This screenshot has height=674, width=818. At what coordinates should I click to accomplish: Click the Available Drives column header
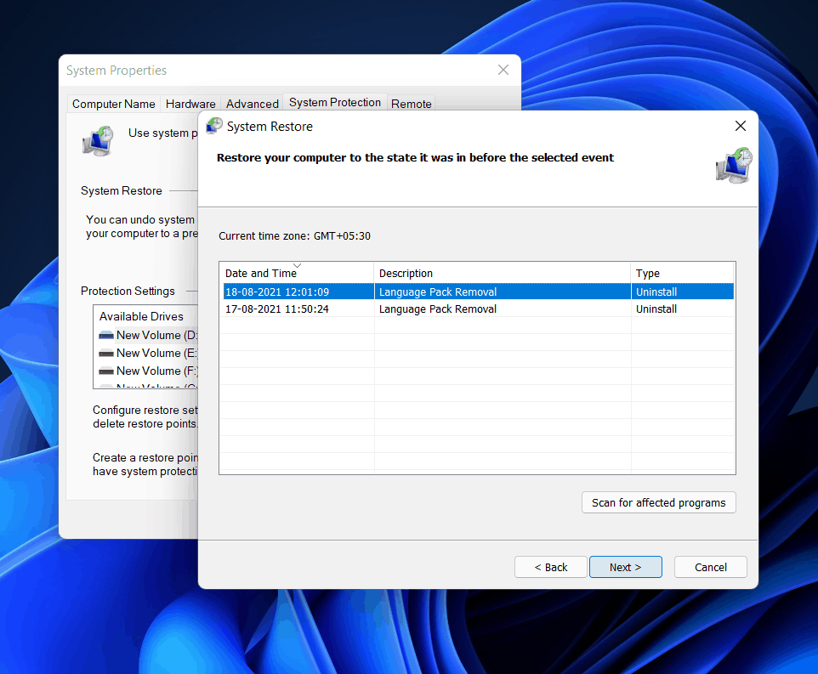(x=141, y=316)
